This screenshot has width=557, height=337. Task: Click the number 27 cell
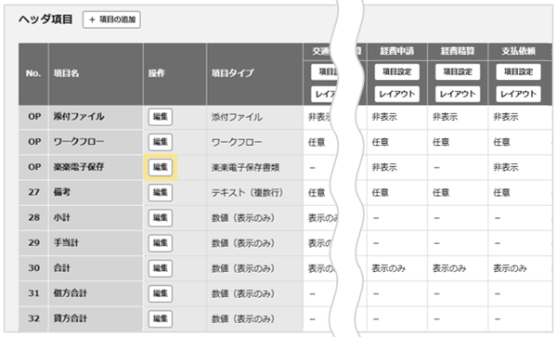click(34, 192)
